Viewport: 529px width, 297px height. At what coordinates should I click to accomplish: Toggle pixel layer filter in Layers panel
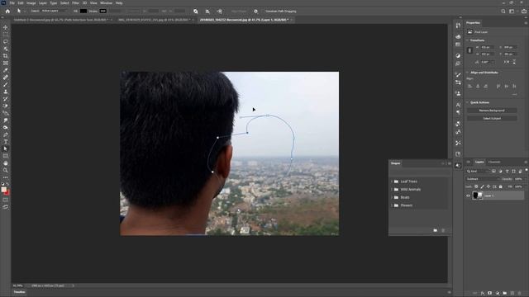click(493, 172)
